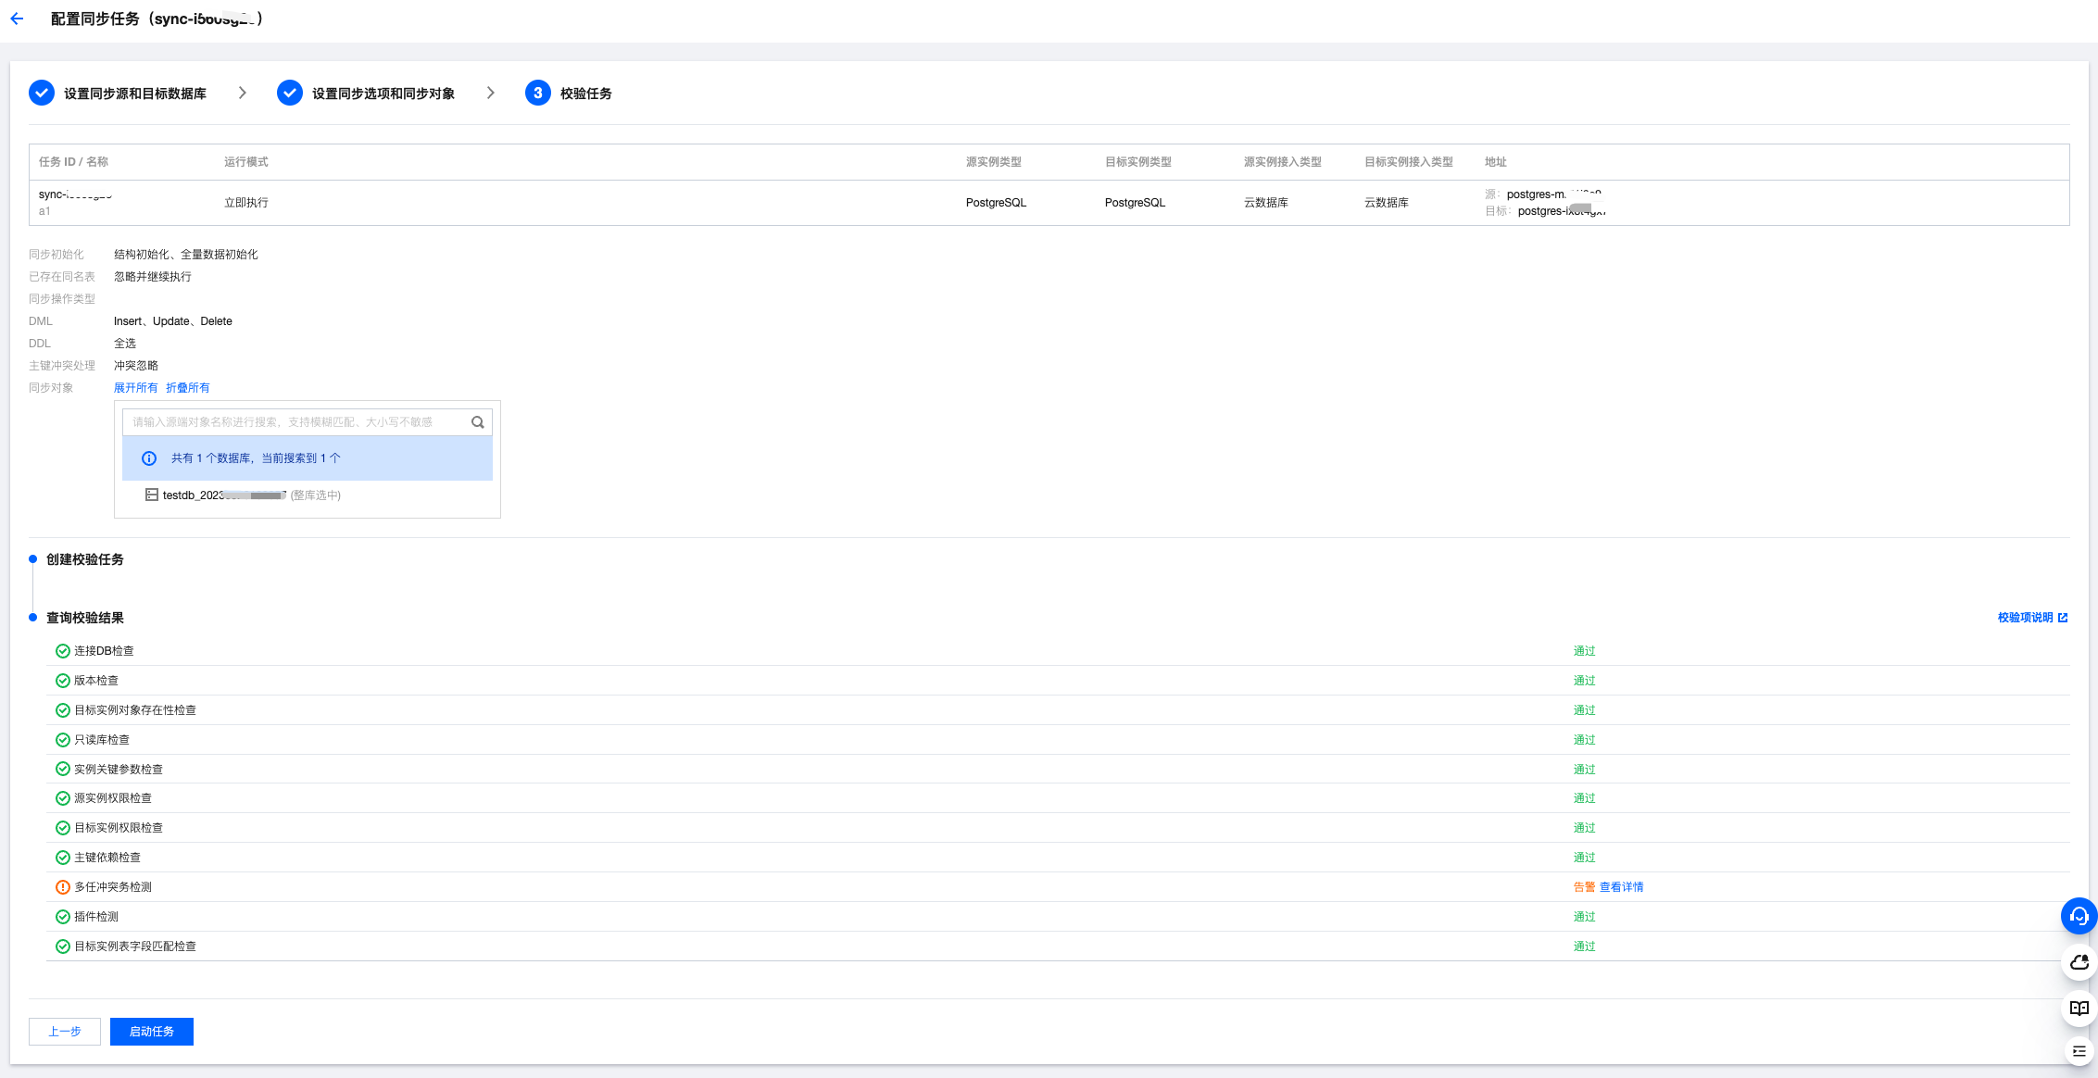Open the customer service headset floating icon
Screen dimensions: 2098x1078
pyautogui.click(x=2079, y=917)
